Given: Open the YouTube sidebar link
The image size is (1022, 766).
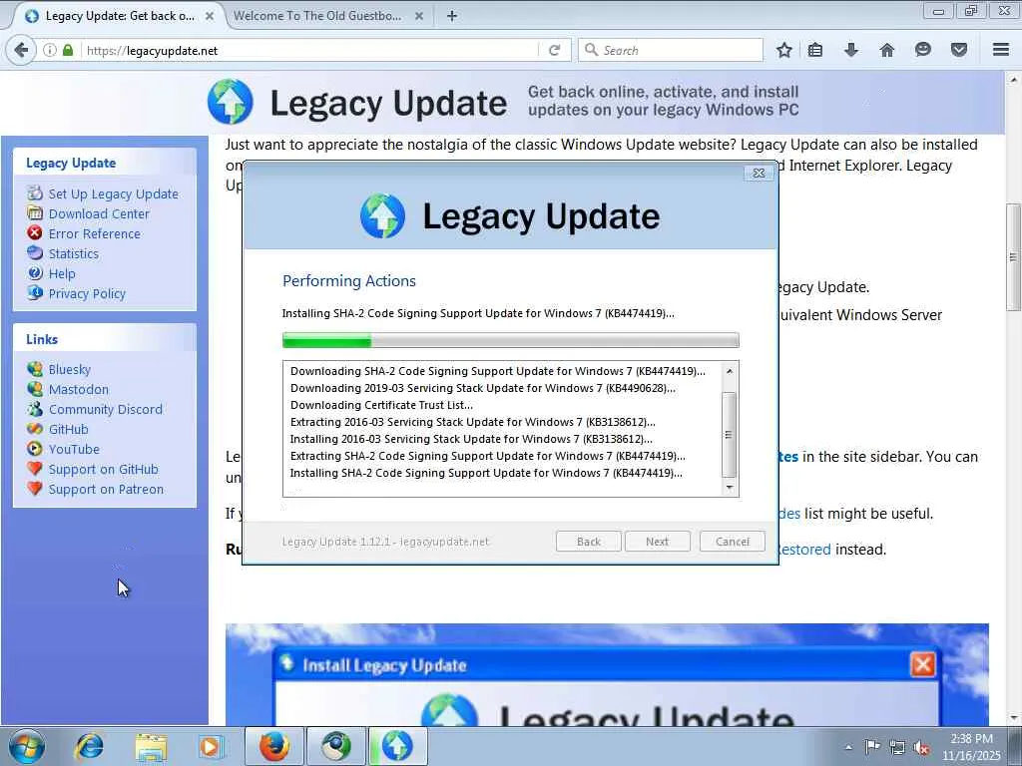Looking at the screenshot, I should click(x=74, y=450).
